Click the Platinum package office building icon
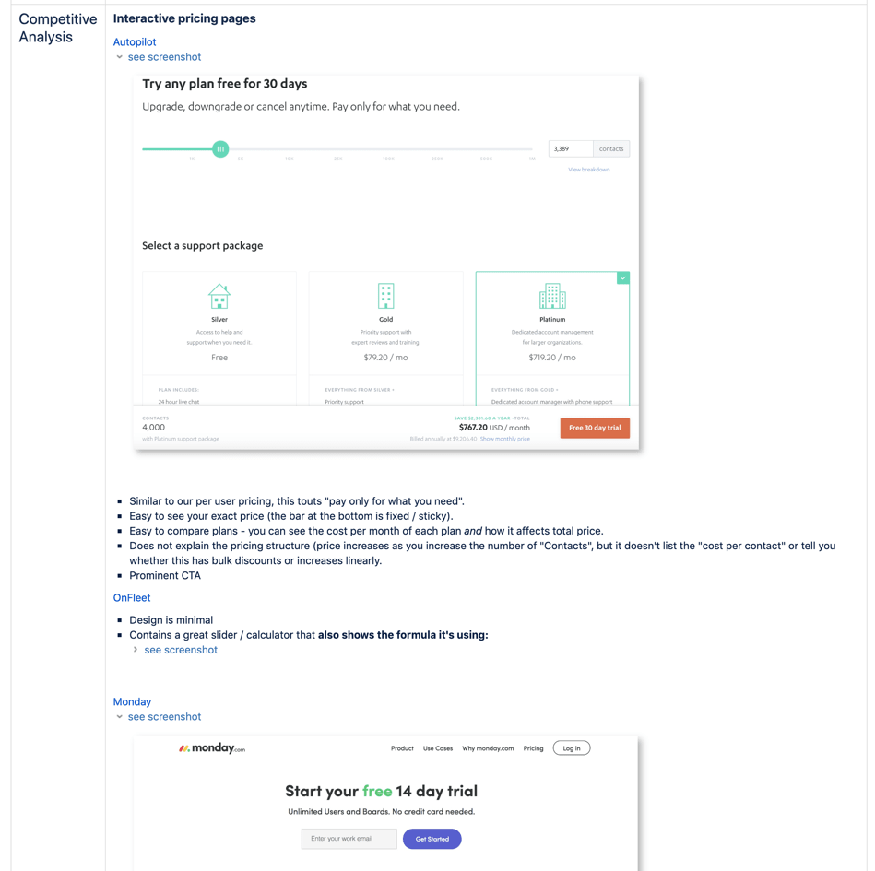Image resolution: width=875 pixels, height=871 pixels. coord(552,296)
